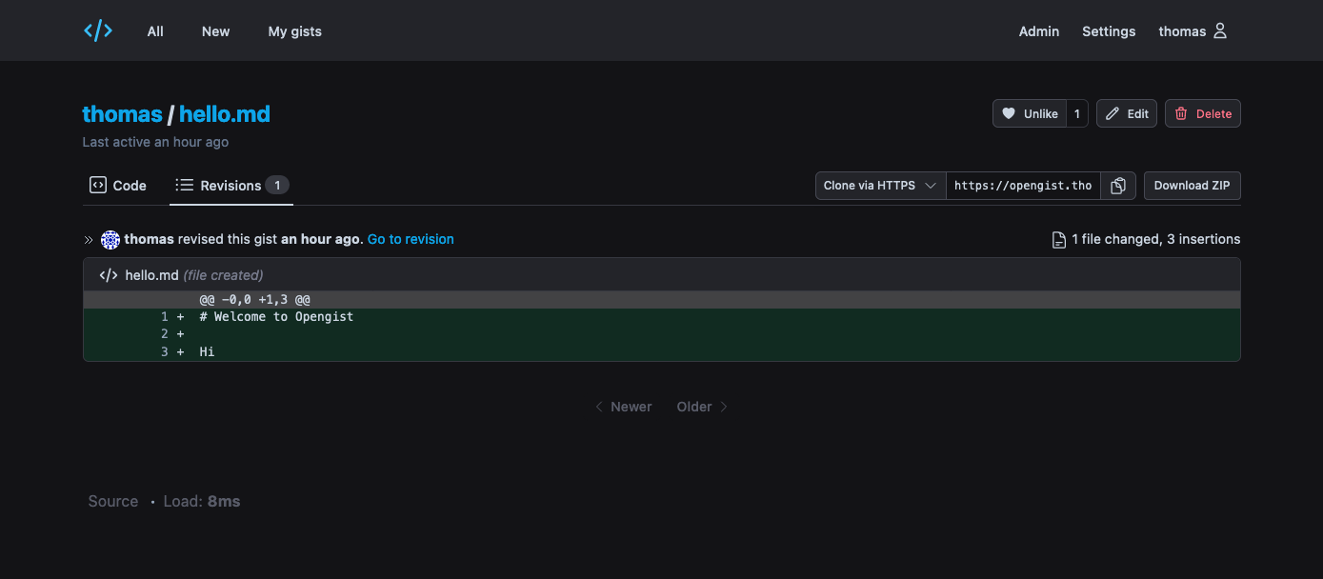Click the clone URL field
This screenshot has height=579, width=1323.
[x=1023, y=186]
